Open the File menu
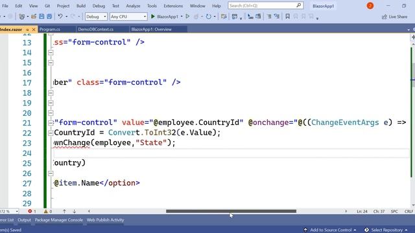Viewport: 415px width, 233px height. coord(5,6)
